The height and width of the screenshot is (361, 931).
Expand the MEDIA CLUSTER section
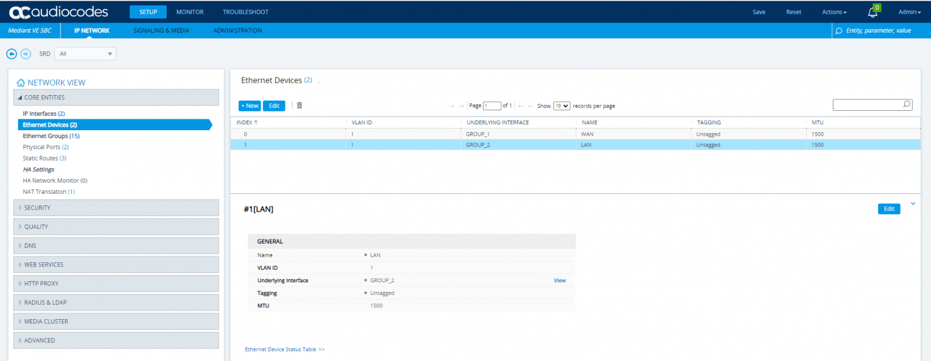click(x=116, y=322)
